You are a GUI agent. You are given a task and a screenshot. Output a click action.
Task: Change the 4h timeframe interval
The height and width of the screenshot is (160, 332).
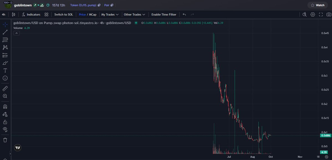[4, 15]
